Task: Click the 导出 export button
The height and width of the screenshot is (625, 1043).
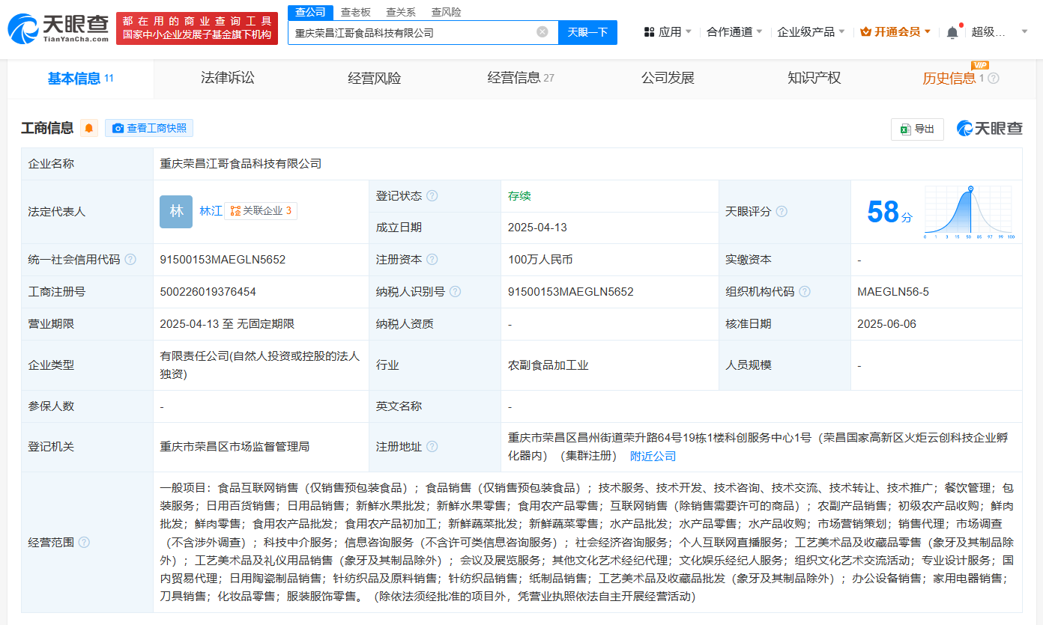Action: pos(917,129)
